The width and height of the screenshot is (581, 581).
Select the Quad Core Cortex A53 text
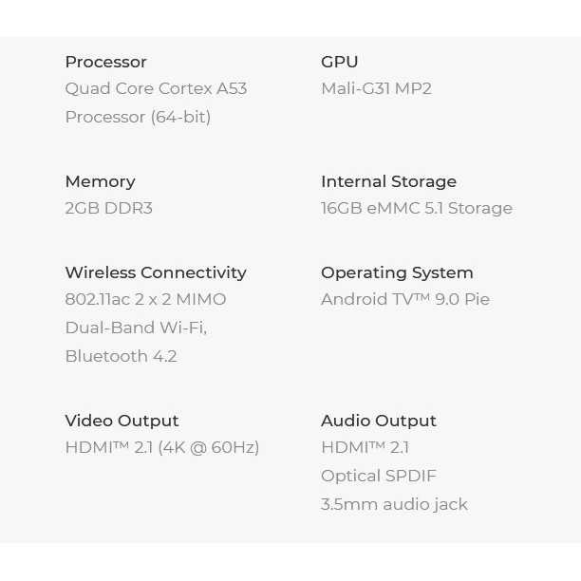tap(156, 88)
